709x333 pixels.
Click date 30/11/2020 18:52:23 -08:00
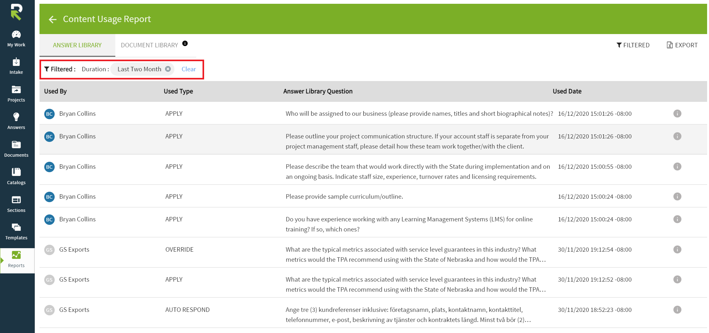pos(595,310)
